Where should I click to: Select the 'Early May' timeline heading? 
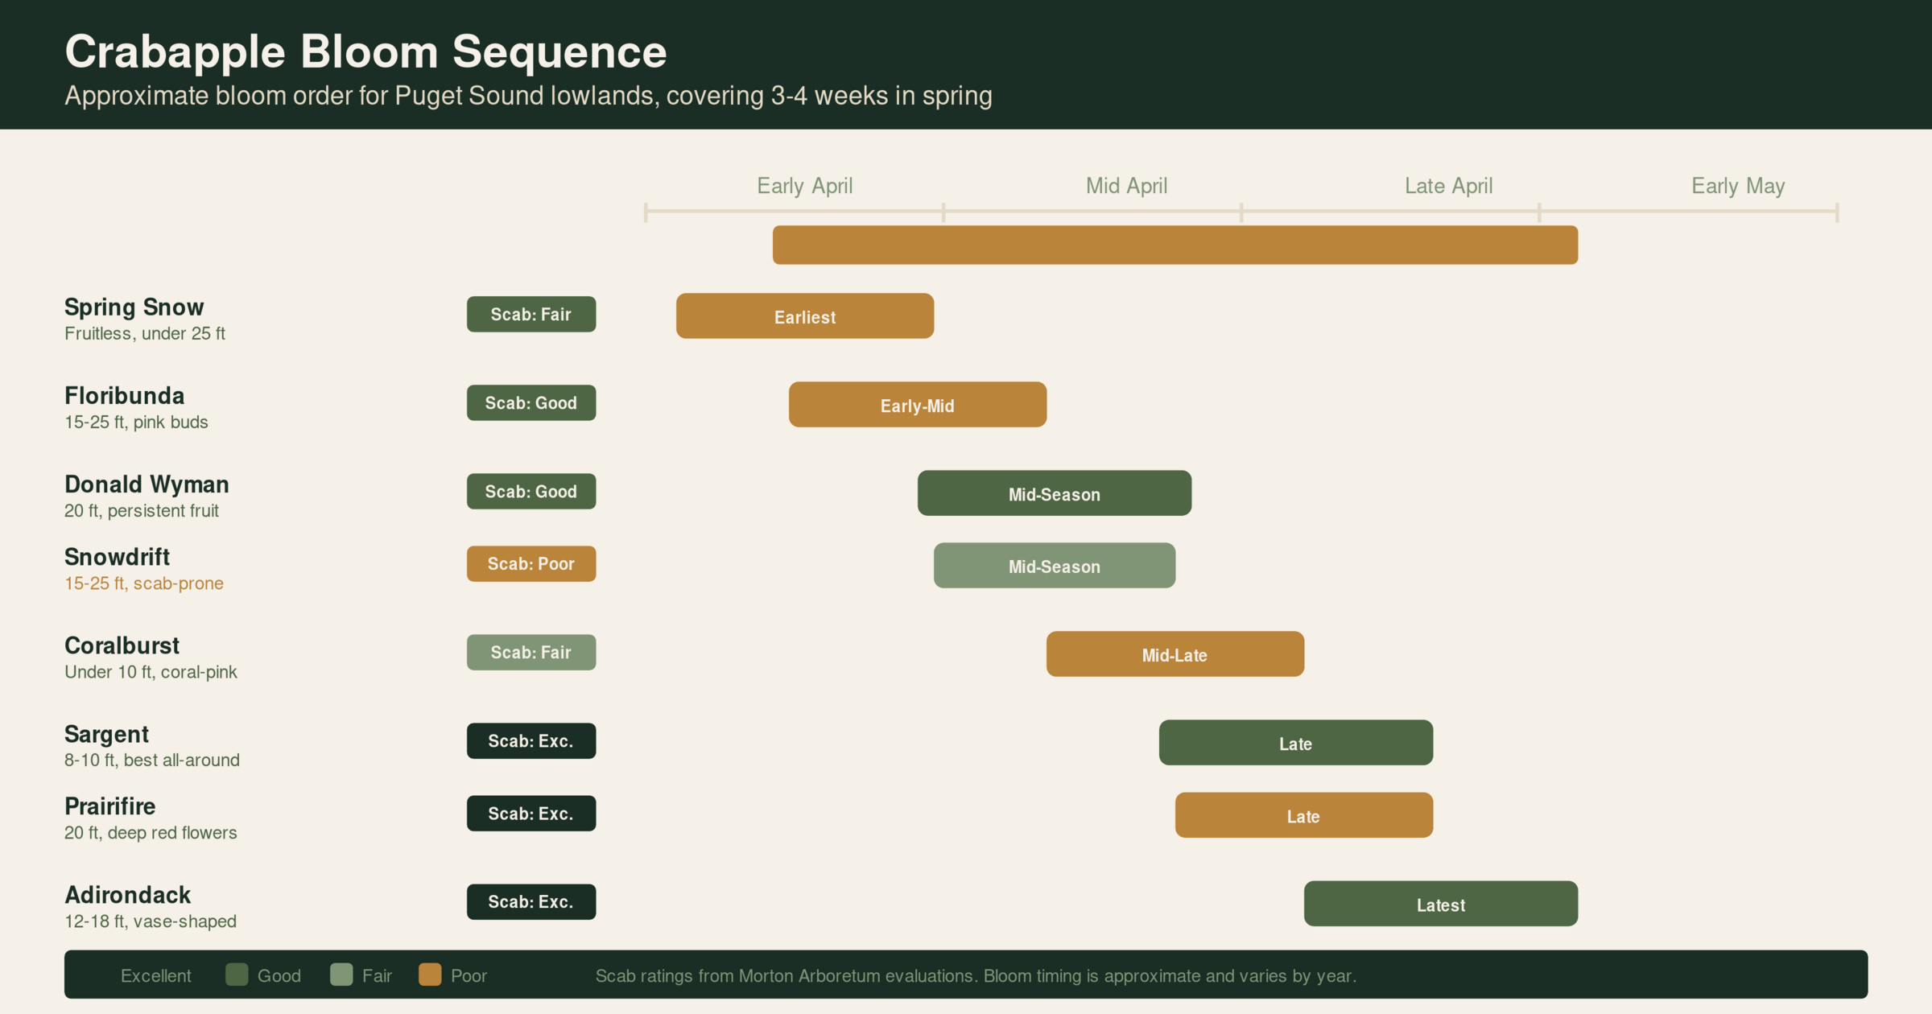[1738, 185]
